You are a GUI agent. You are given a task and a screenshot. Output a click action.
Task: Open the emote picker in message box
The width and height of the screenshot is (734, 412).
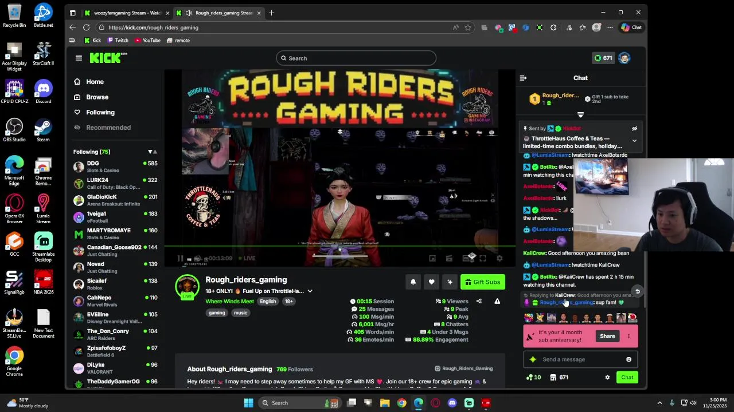tap(628, 359)
